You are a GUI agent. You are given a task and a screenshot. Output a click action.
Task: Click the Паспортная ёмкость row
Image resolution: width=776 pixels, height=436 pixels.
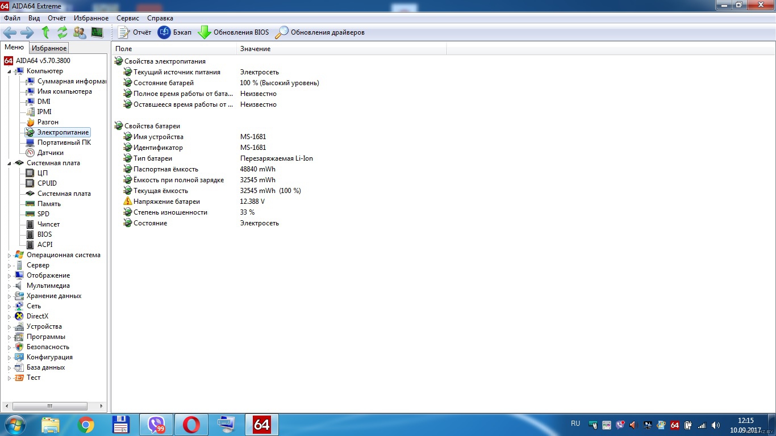pyautogui.click(x=199, y=169)
